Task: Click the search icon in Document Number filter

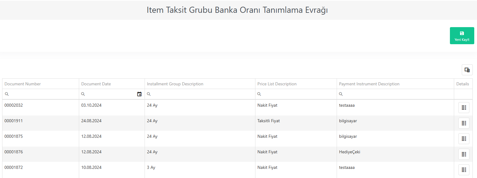Action: pyautogui.click(x=7, y=94)
